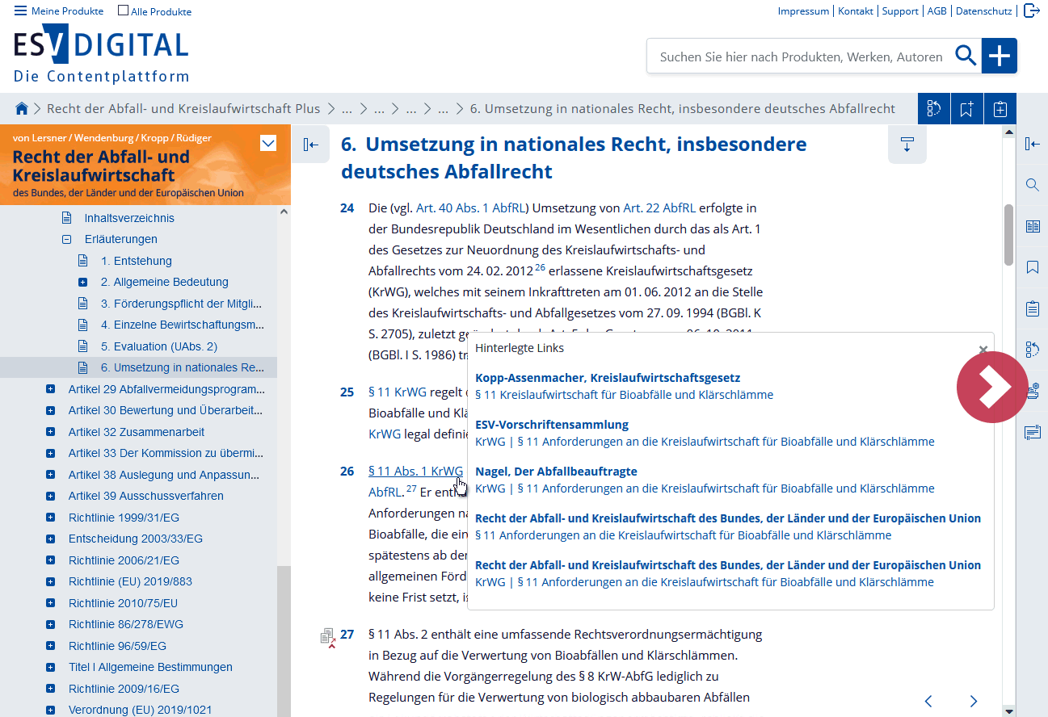This screenshot has width=1048, height=717.
Task: Collapse the Erläuterungen tree node
Action: [x=67, y=239]
